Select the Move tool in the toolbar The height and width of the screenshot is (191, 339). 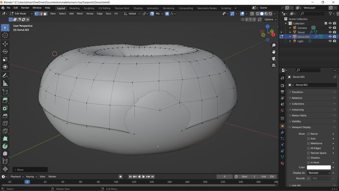coord(5,44)
